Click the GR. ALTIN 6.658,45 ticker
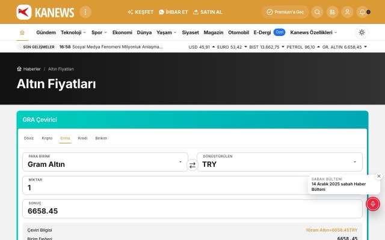The image size is (385, 240). (x=344, y=47)
